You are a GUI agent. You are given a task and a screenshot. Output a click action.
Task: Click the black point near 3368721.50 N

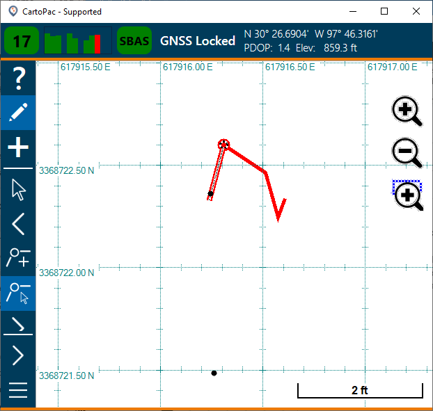pyautogui.click(x=214, y=373)
